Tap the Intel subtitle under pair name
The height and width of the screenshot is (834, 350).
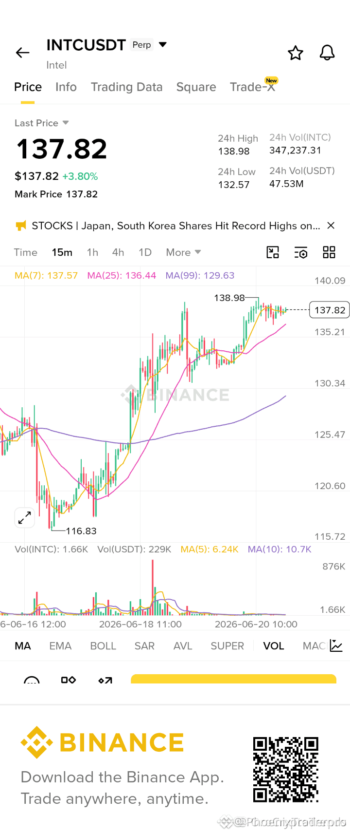56,65
